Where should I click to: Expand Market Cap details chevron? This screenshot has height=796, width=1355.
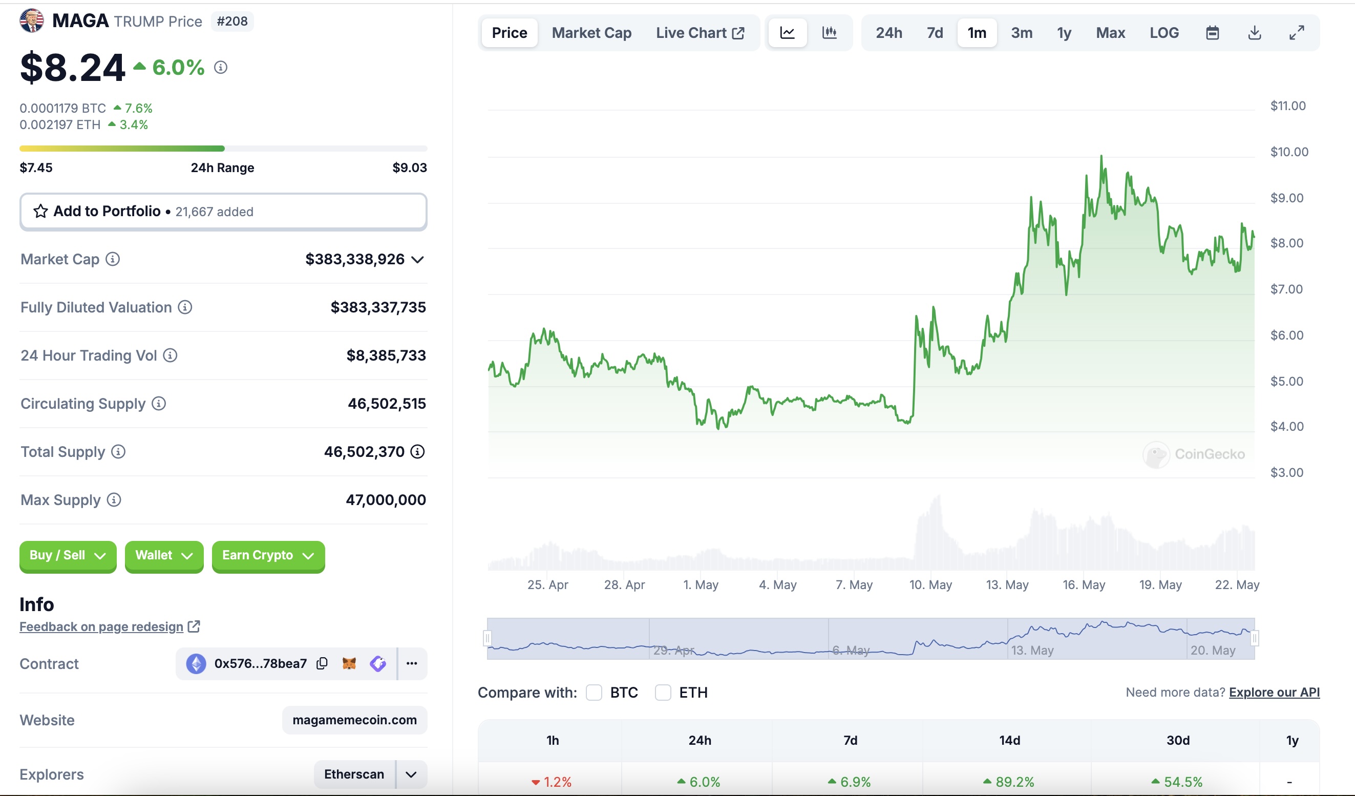point(418,260)
